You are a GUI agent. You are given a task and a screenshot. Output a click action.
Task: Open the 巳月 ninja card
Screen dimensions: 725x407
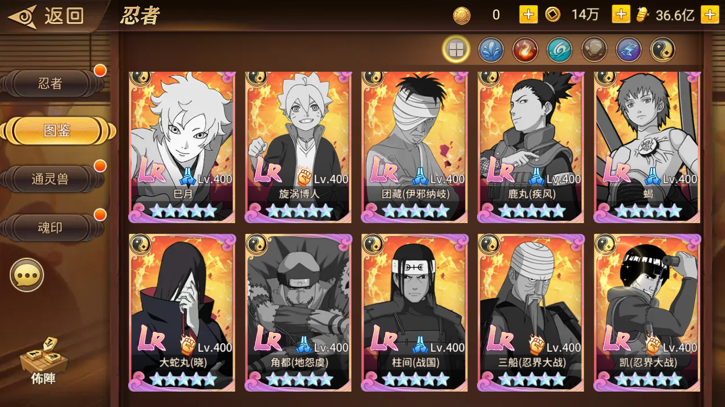click(x=182, y=147)
